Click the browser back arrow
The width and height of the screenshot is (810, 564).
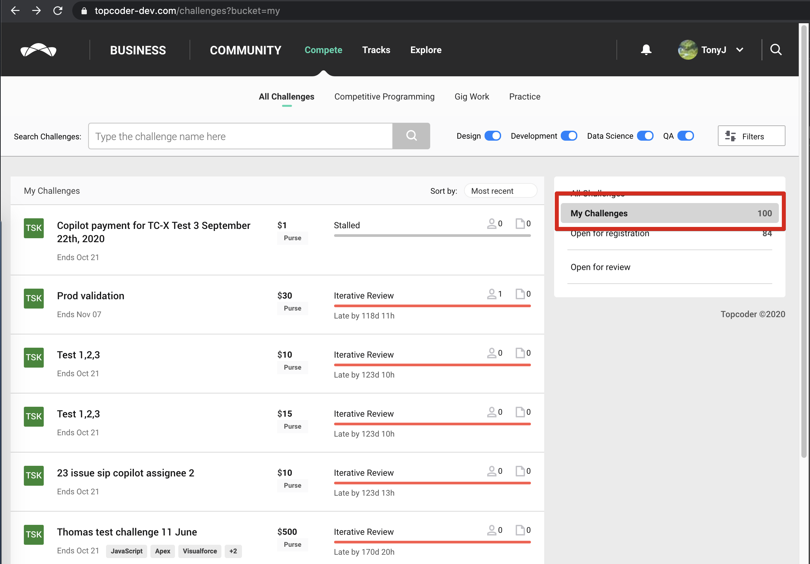(x=15, y=11)
